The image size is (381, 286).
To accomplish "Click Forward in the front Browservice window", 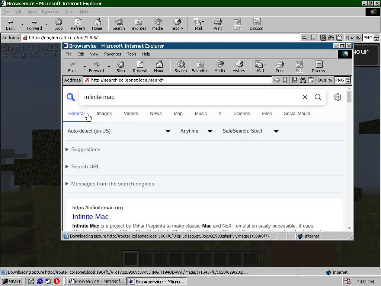I will pyautogui.click(x=96, y=67).
